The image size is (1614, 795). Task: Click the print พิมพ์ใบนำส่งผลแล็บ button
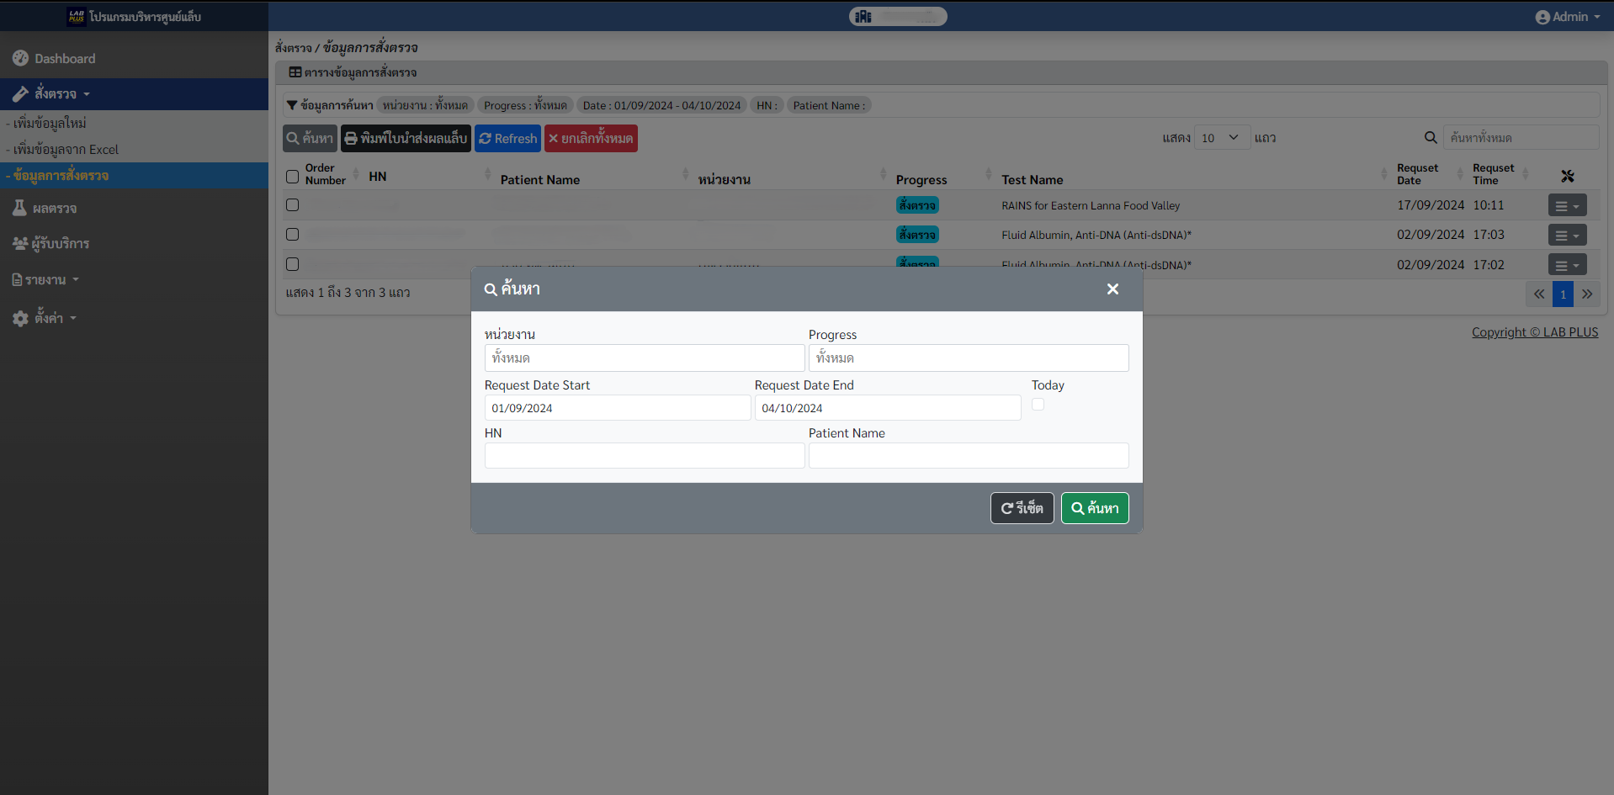[406, 139]
